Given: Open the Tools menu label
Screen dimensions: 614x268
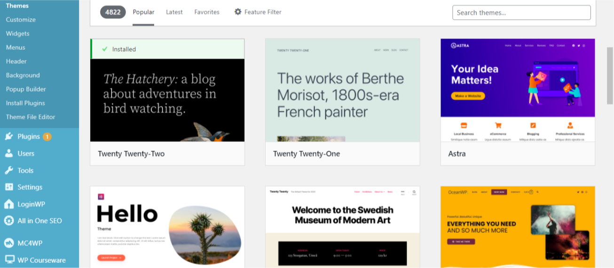Looking at the screenshot, I should pos(25,170).
